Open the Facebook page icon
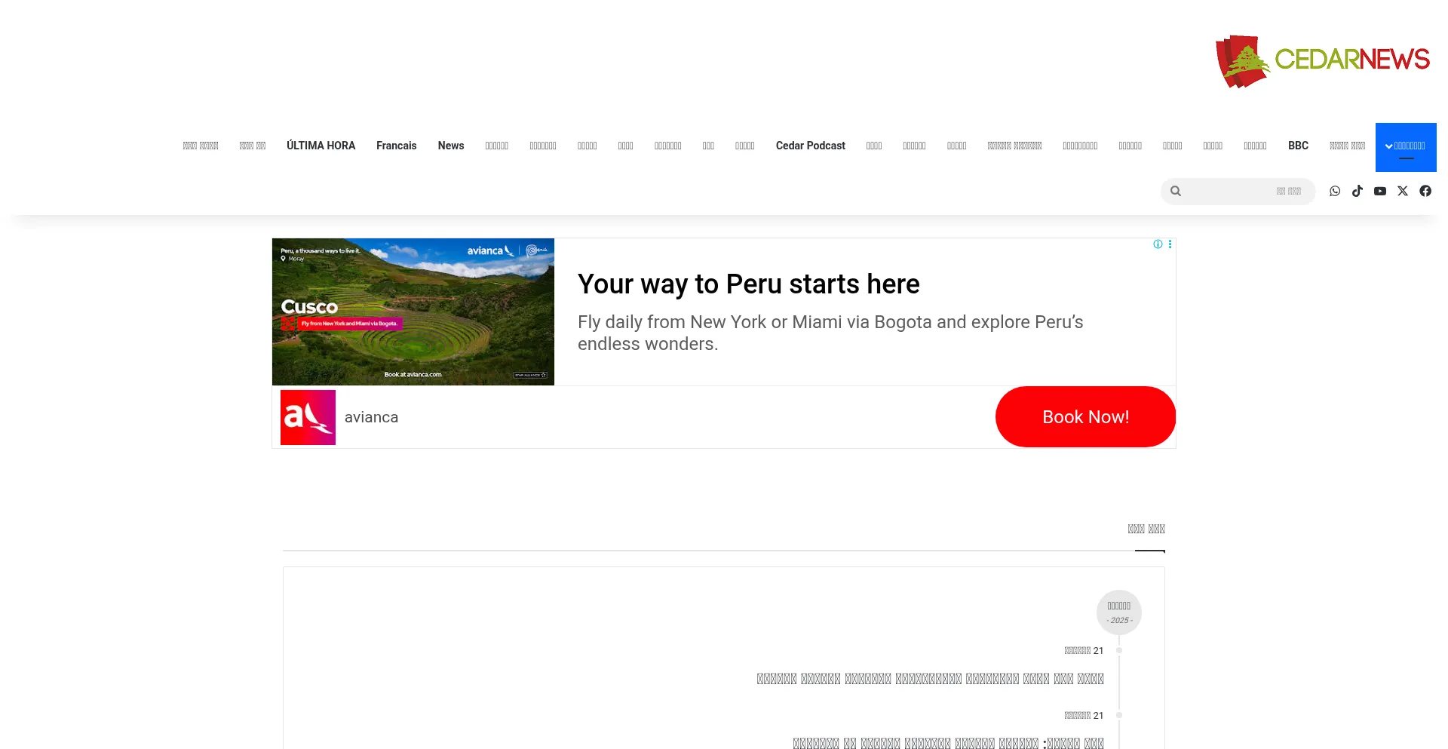1448x749 pixels. coord(1425,191)
